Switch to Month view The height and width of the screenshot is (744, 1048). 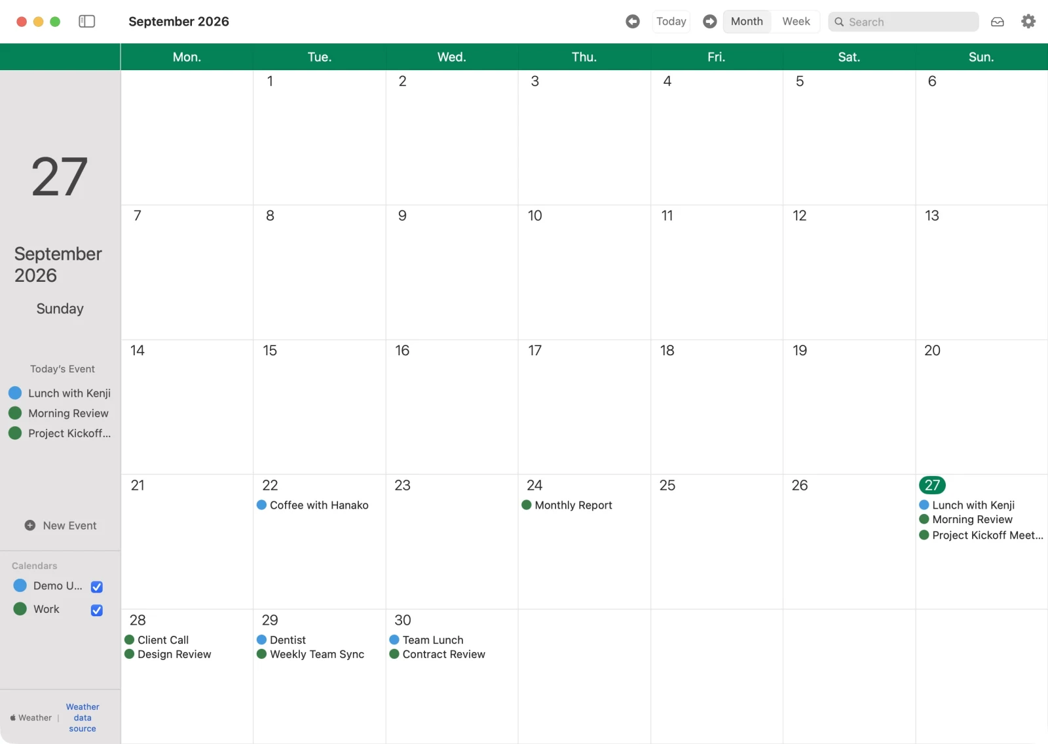pyautogui.click(x=747, y=22)
